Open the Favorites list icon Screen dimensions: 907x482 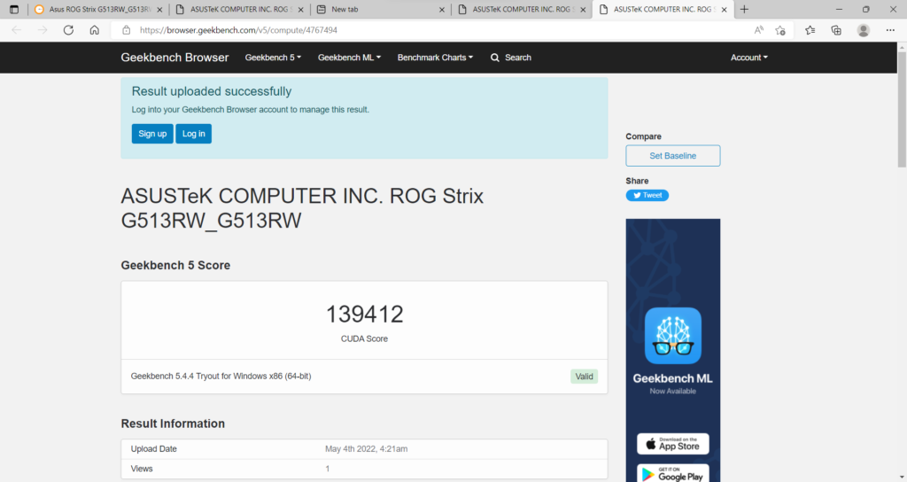pos(810,30)
